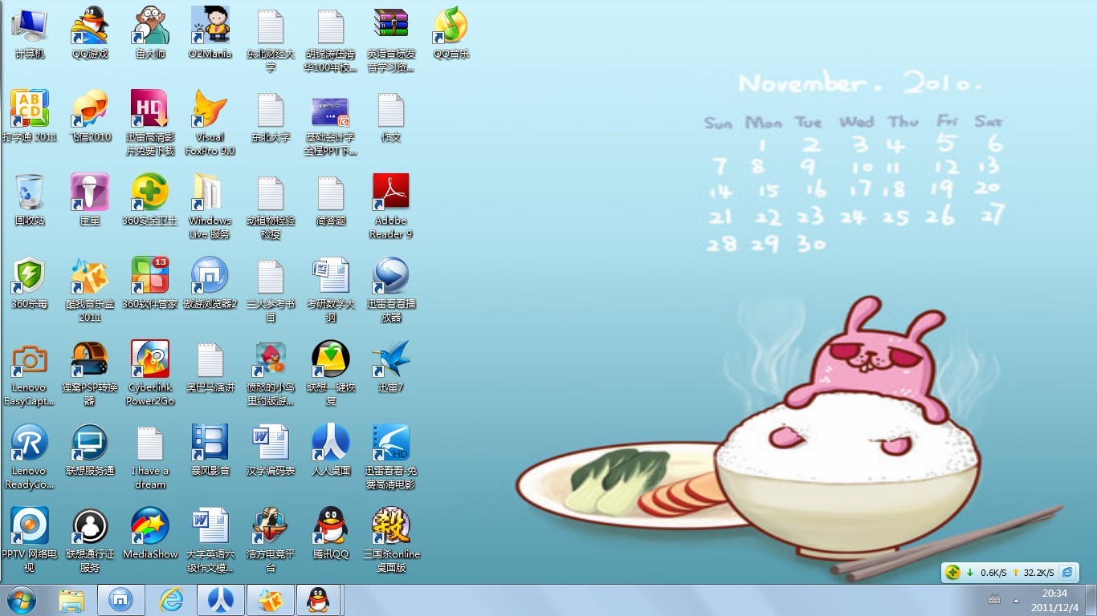The image size is (1097, 616).
Task: Select the 胡锦涛在清华100年校 file
Action: tap(331, 40)
